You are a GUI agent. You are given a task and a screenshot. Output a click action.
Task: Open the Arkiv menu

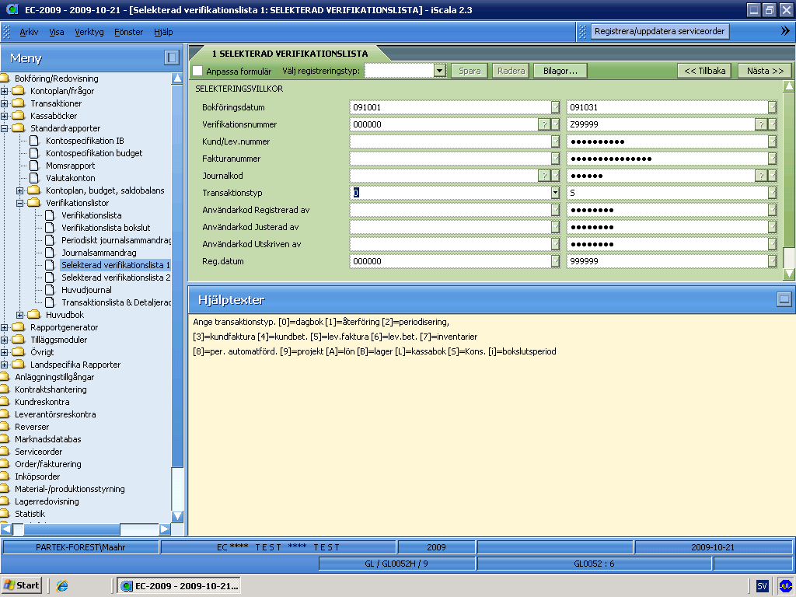click(x=29, y=32)
